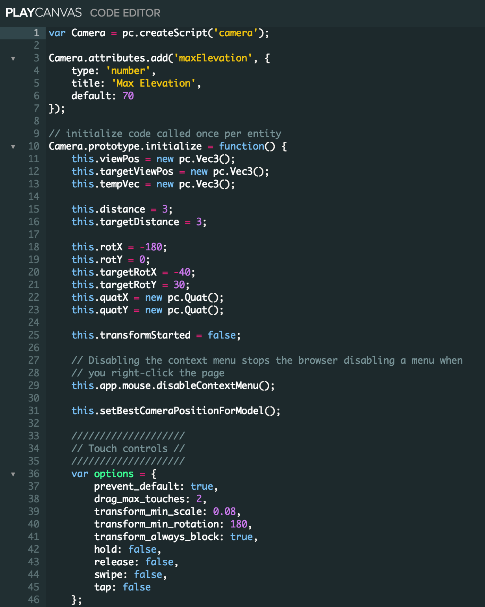Click the Code Editor title text
Image resolution: width=485 pixels, height=607 pixels.
125,13
